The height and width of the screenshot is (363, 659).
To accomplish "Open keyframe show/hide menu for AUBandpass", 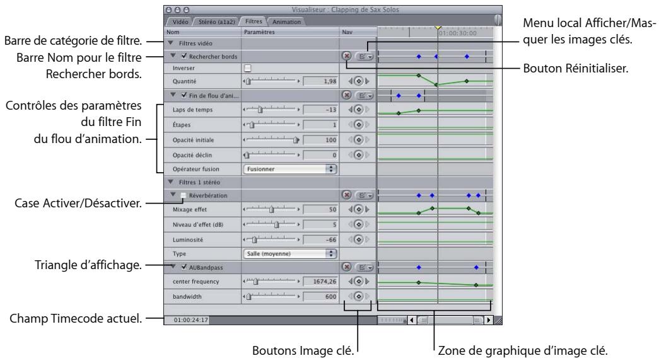I will tap(364, 267).
